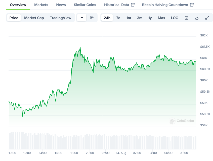The width and height of the screenshot is (213, 161).
Task: Open the Overview tab
Action: (x=18, y=5)
